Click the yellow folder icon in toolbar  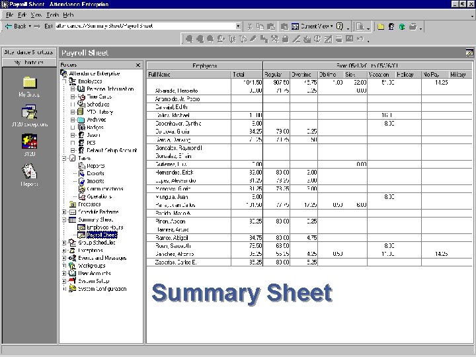(x=381, y=26)
